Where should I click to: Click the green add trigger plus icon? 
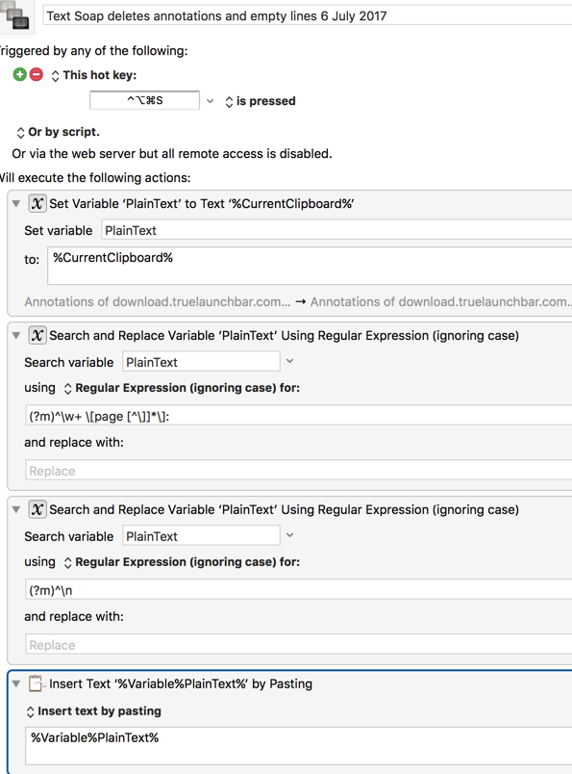point(20,74)
